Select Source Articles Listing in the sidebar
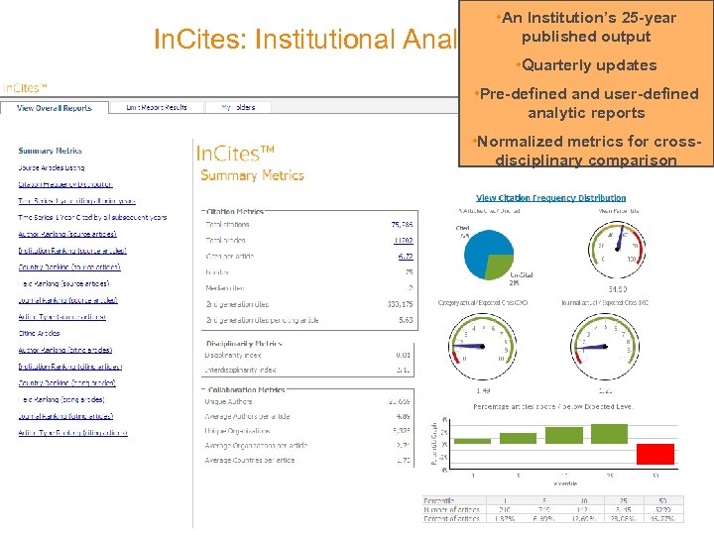714x535 pixels. (x=51, y=167)
